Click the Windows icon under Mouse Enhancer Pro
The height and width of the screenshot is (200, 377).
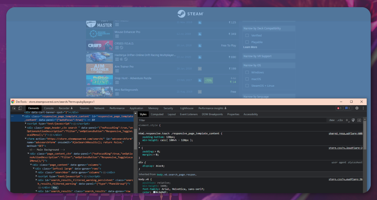coord(117,37)
